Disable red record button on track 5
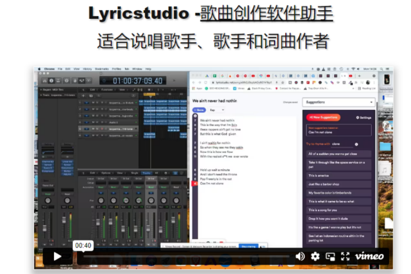411x274 pixels. point(102,129)
